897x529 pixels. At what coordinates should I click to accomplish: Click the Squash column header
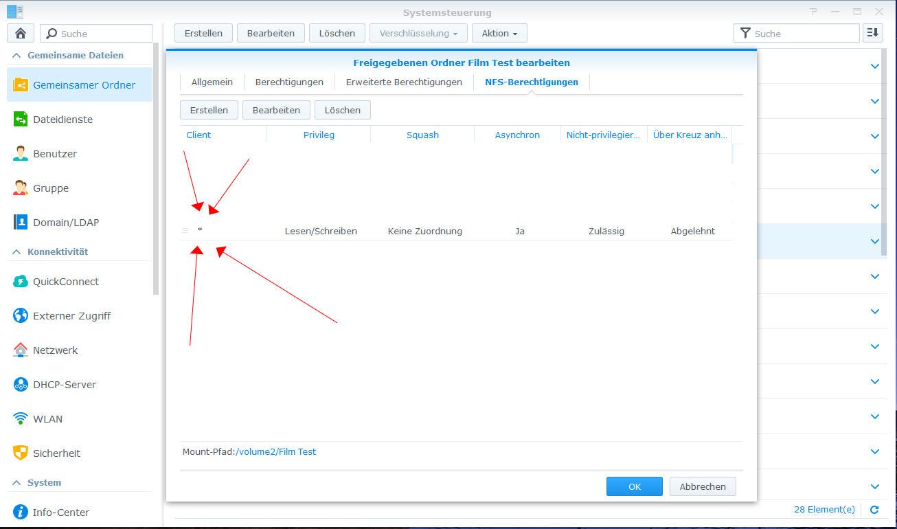422,135
